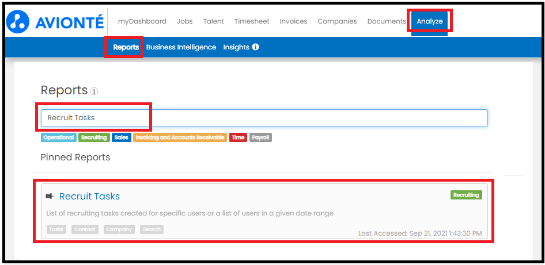
Task: Filter reports by the red Time tag
Action: pyautogui.click(x=238, y=137)
